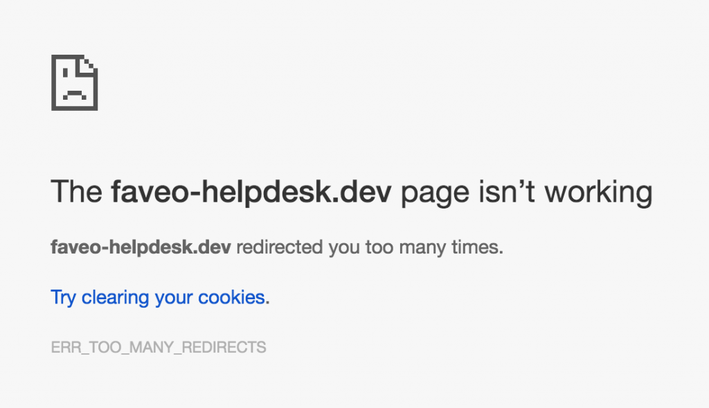Image resolution: width=709 pixels, height=408 pixels.
Task: Click the folded corner of the page icon
Action: [x=89, y=64]
